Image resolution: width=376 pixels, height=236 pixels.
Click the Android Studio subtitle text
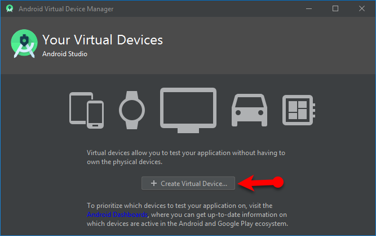pos(65,54)
